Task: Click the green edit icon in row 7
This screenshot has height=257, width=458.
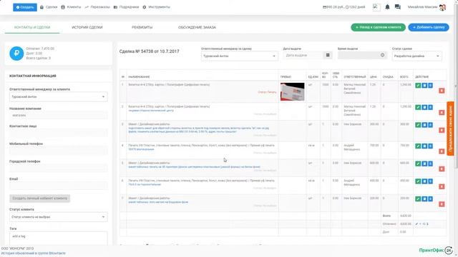Action: coord(418,198)
